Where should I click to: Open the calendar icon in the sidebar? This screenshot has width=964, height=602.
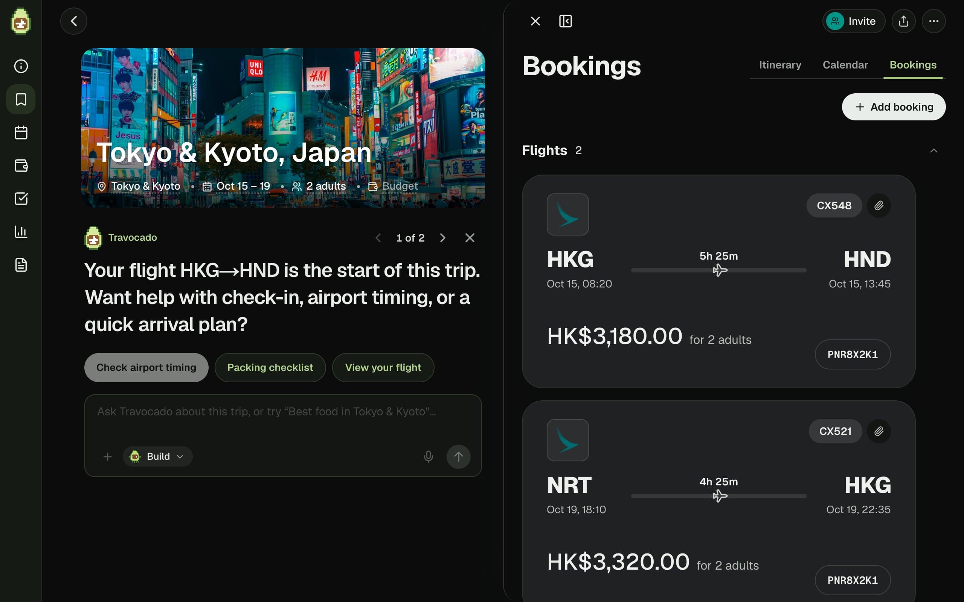[x=21, y=132]
